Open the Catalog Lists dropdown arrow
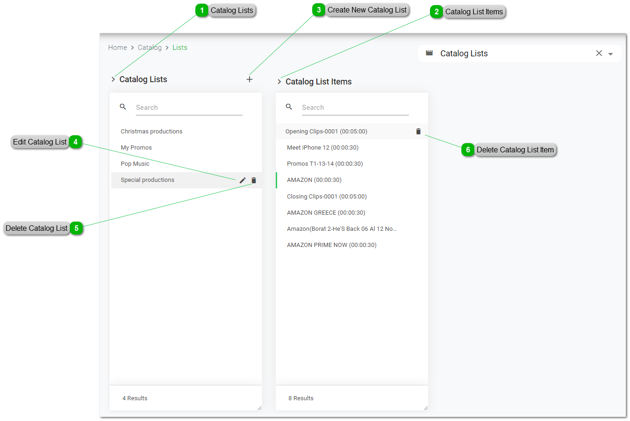This screenshot has height=421, width=630. coord(611,54)
